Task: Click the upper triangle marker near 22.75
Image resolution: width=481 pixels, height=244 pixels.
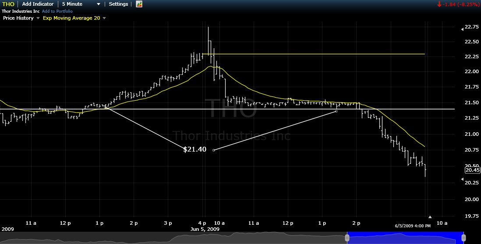Action: point(462,29)
